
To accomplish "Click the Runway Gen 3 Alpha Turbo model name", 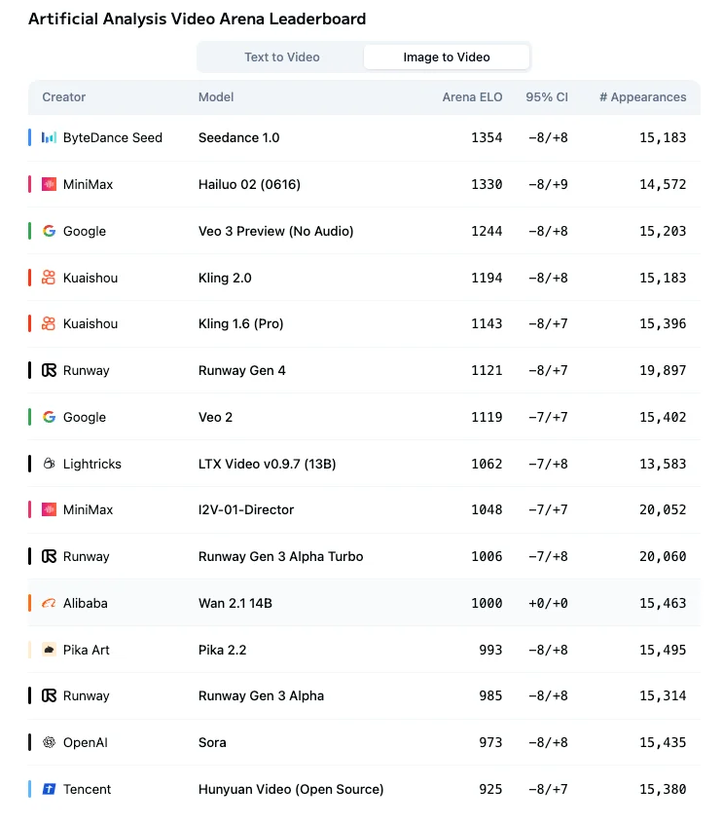I will point(280,556).
